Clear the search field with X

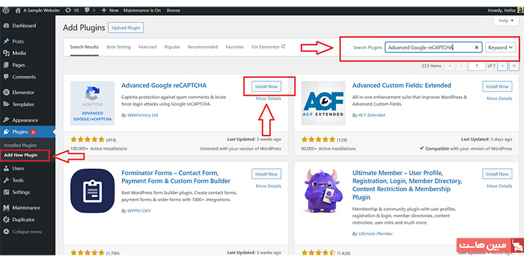tap(477, 47)
